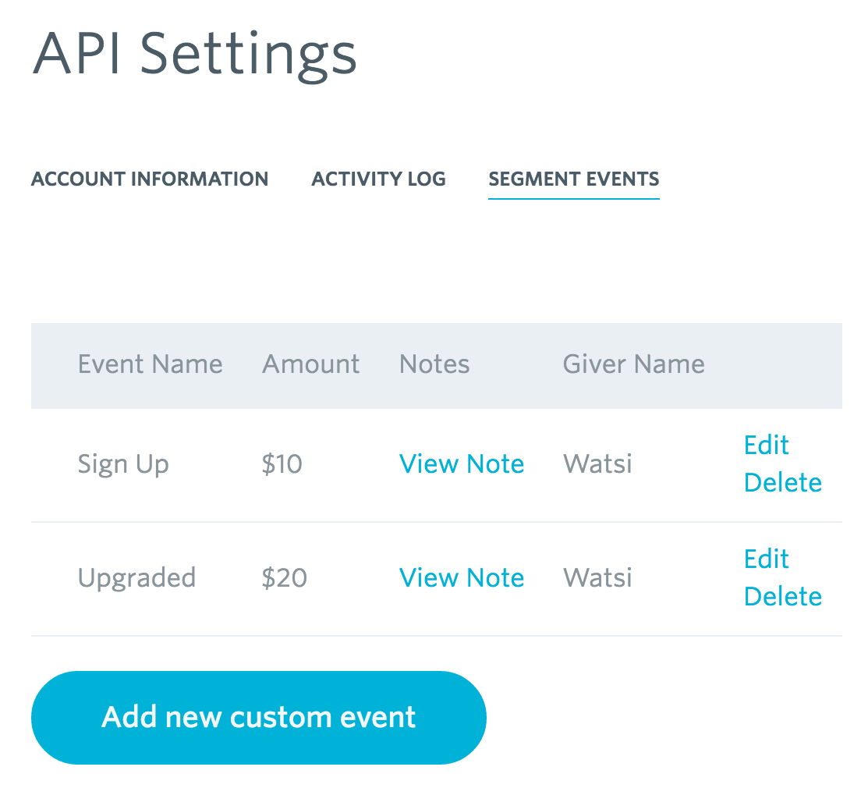Click the $10 amount value
861x788 pixels.
click(x=282, y=465)
